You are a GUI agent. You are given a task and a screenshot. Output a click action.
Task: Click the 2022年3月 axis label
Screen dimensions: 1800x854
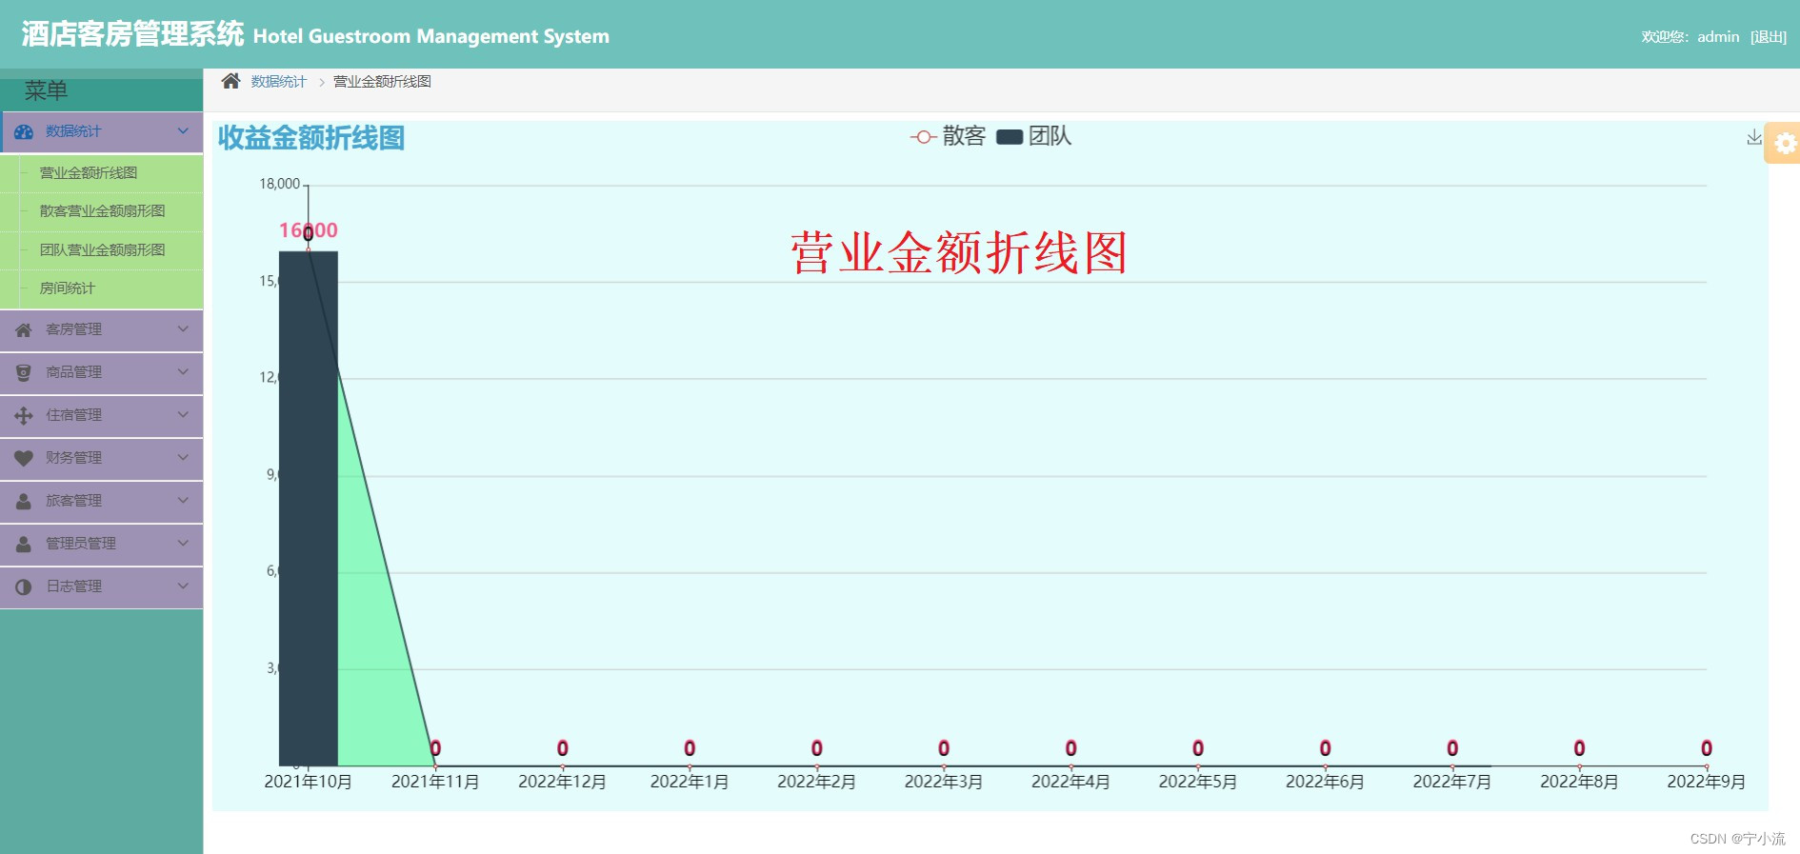click(944, 782)
